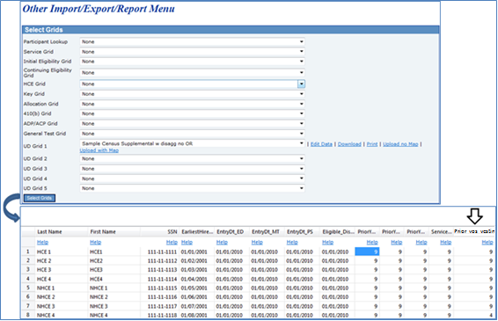
Task: Click the Eligible_Dis column header
Action: [x=338, y=232]
